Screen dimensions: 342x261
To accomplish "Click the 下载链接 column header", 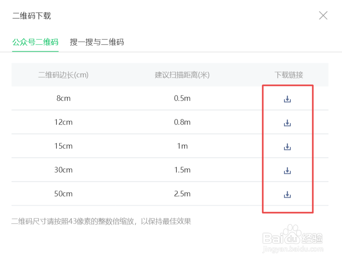I will (x=288, y=75).
